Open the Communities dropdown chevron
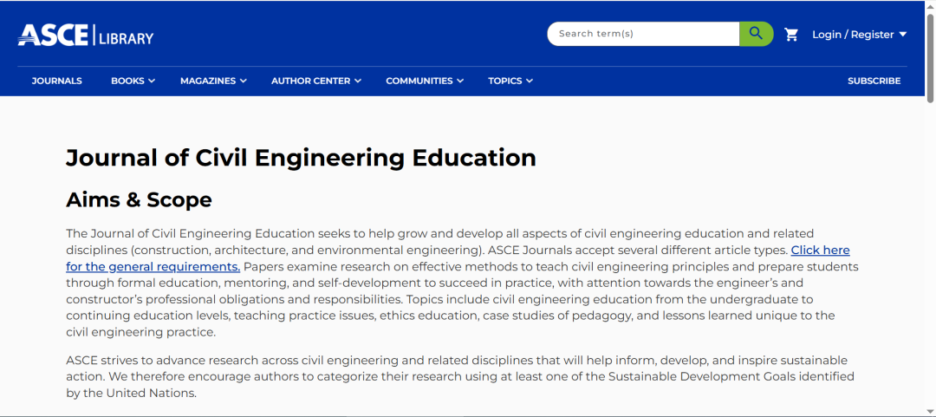 (460, 81)
